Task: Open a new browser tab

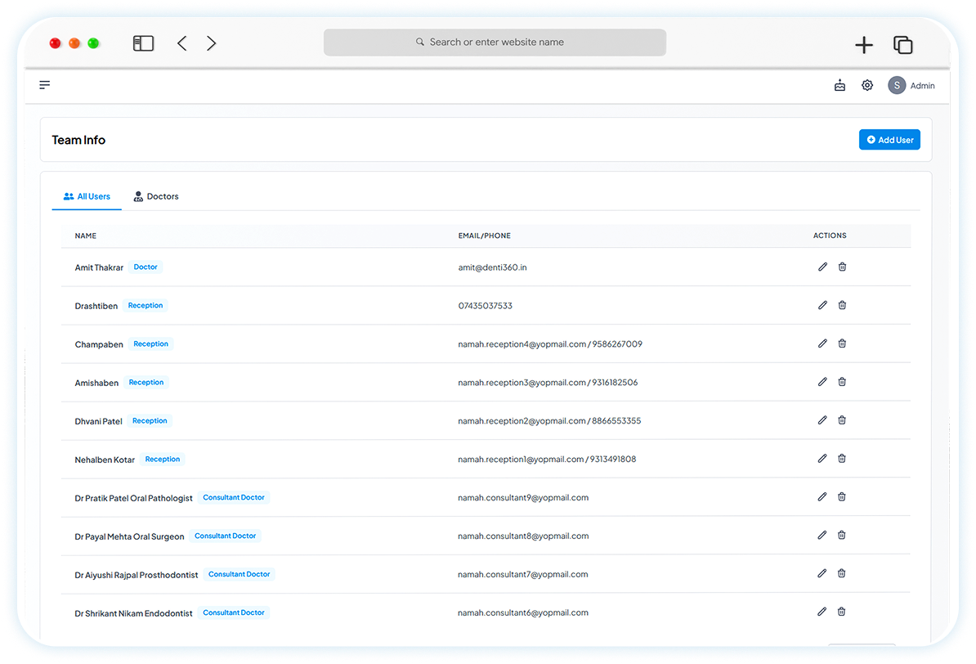Action: tap(864, 45)
